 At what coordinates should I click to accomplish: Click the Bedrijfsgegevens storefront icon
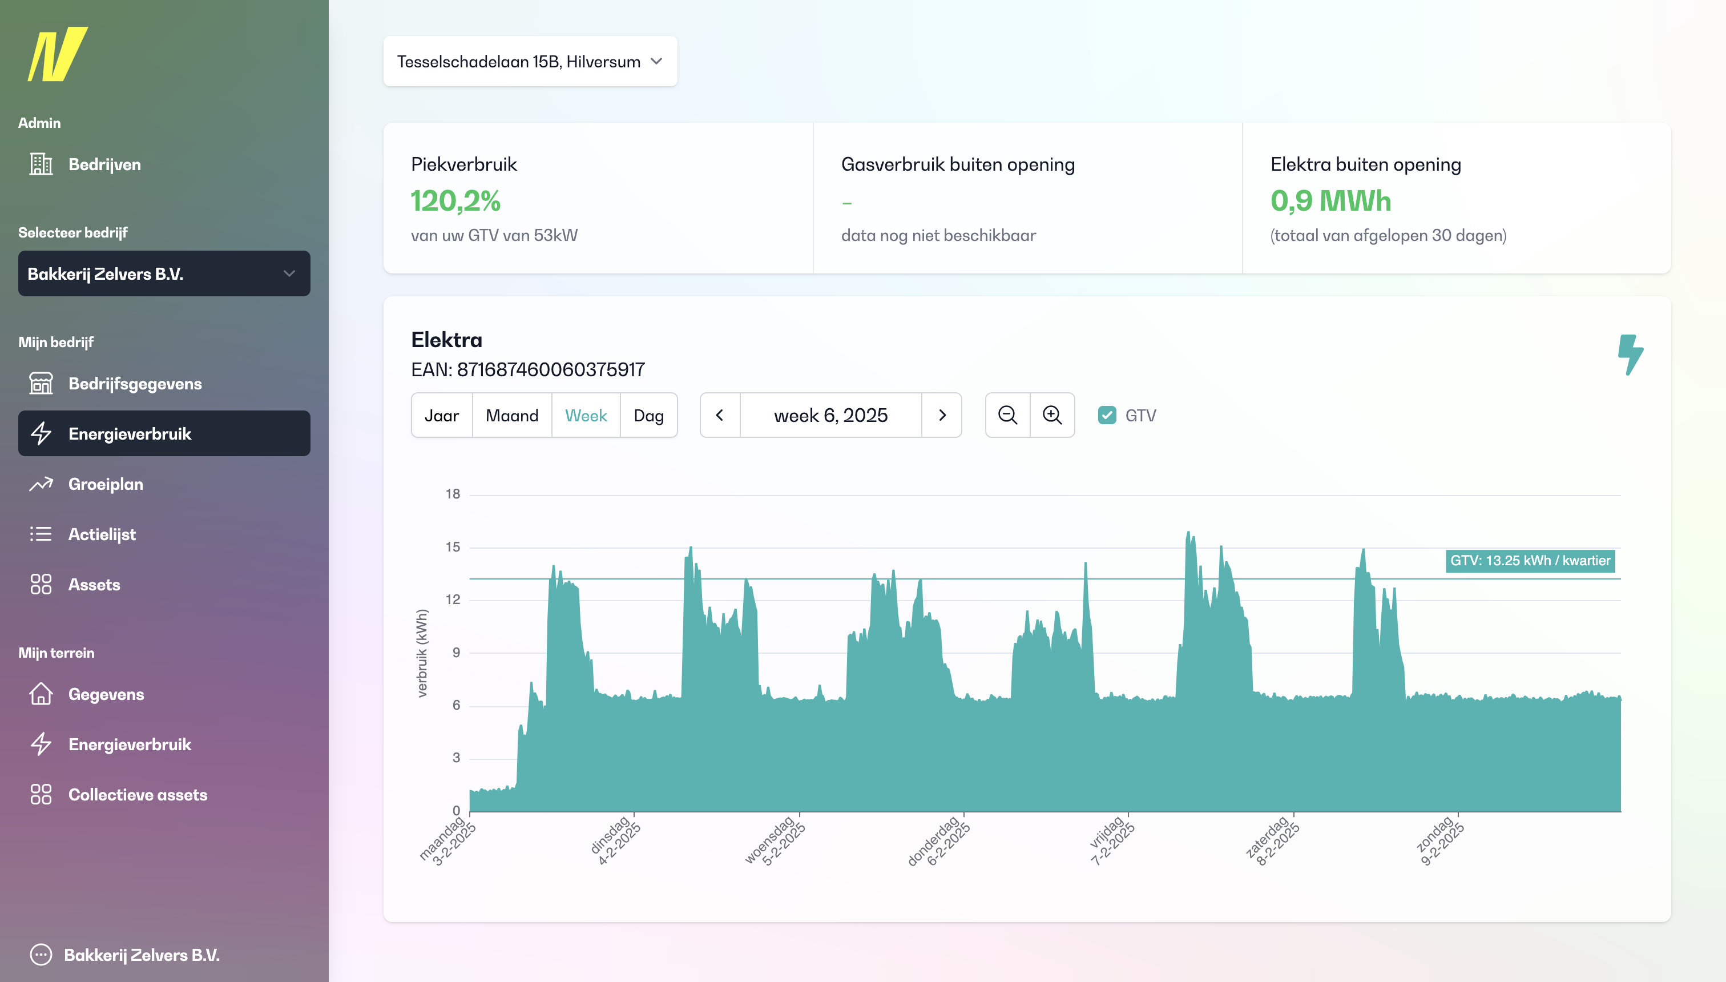pos(41,383)
